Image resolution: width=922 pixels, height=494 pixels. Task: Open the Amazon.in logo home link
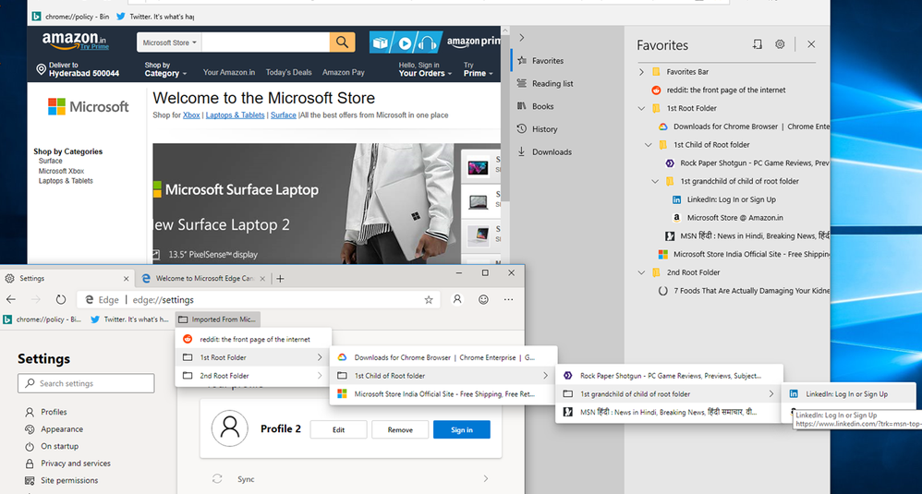[x=75, y=42]
